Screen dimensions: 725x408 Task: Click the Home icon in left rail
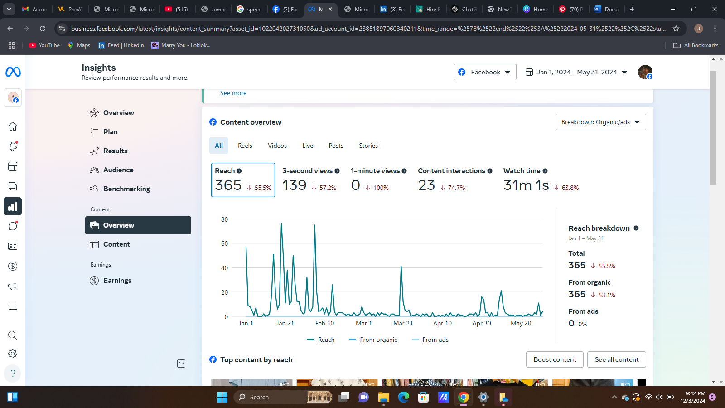13,126
